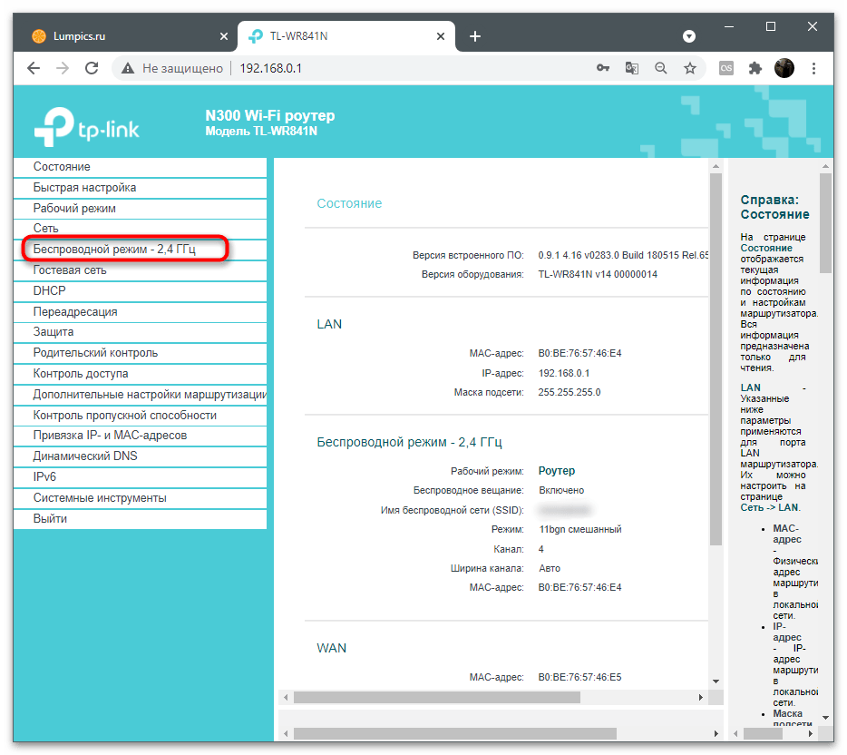Click the Состояние link in help panel
Viewport: 847px width, 755px height.
(x=766, y=248)
